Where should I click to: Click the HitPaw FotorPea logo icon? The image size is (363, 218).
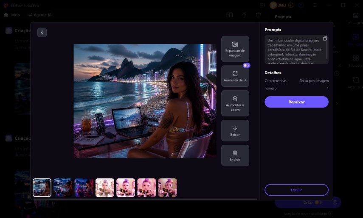pyautogui.click(x=6, y=6)
